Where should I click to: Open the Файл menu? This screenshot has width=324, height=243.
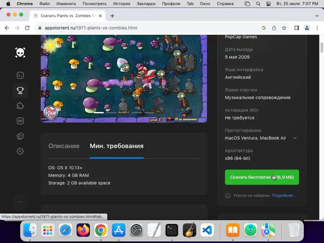[x=44, y=4]
